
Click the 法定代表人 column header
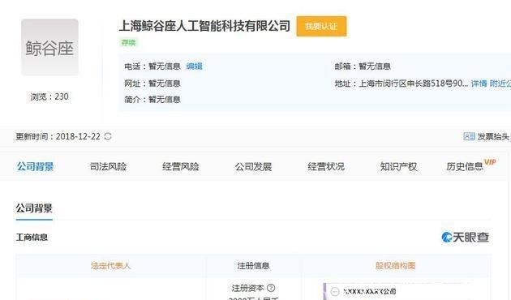pyautogui.click(x=111, y=266)
